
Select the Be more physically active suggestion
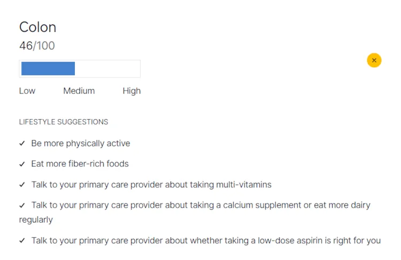click(x=81, y=144)
